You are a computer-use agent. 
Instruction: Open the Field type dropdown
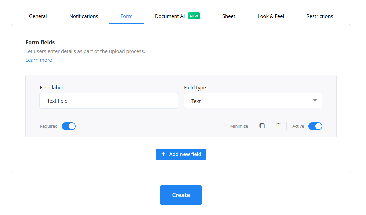pyautogui.click(x=253, y=101)
